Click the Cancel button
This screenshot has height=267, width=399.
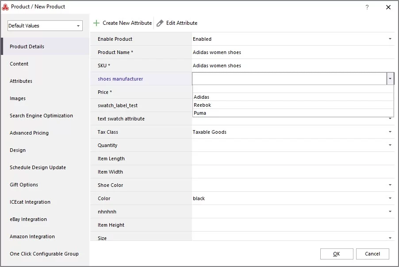[x=372, y=254]
